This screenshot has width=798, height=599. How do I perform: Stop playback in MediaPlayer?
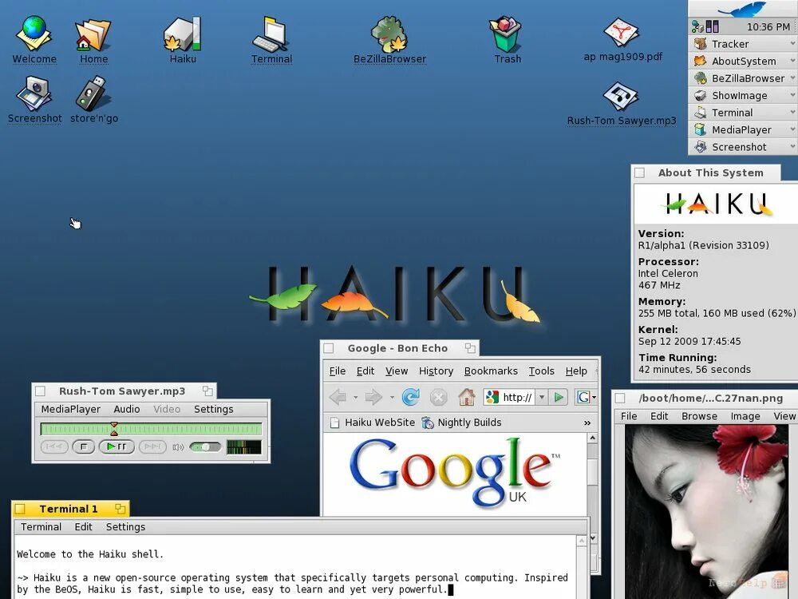tap(84, 446)
